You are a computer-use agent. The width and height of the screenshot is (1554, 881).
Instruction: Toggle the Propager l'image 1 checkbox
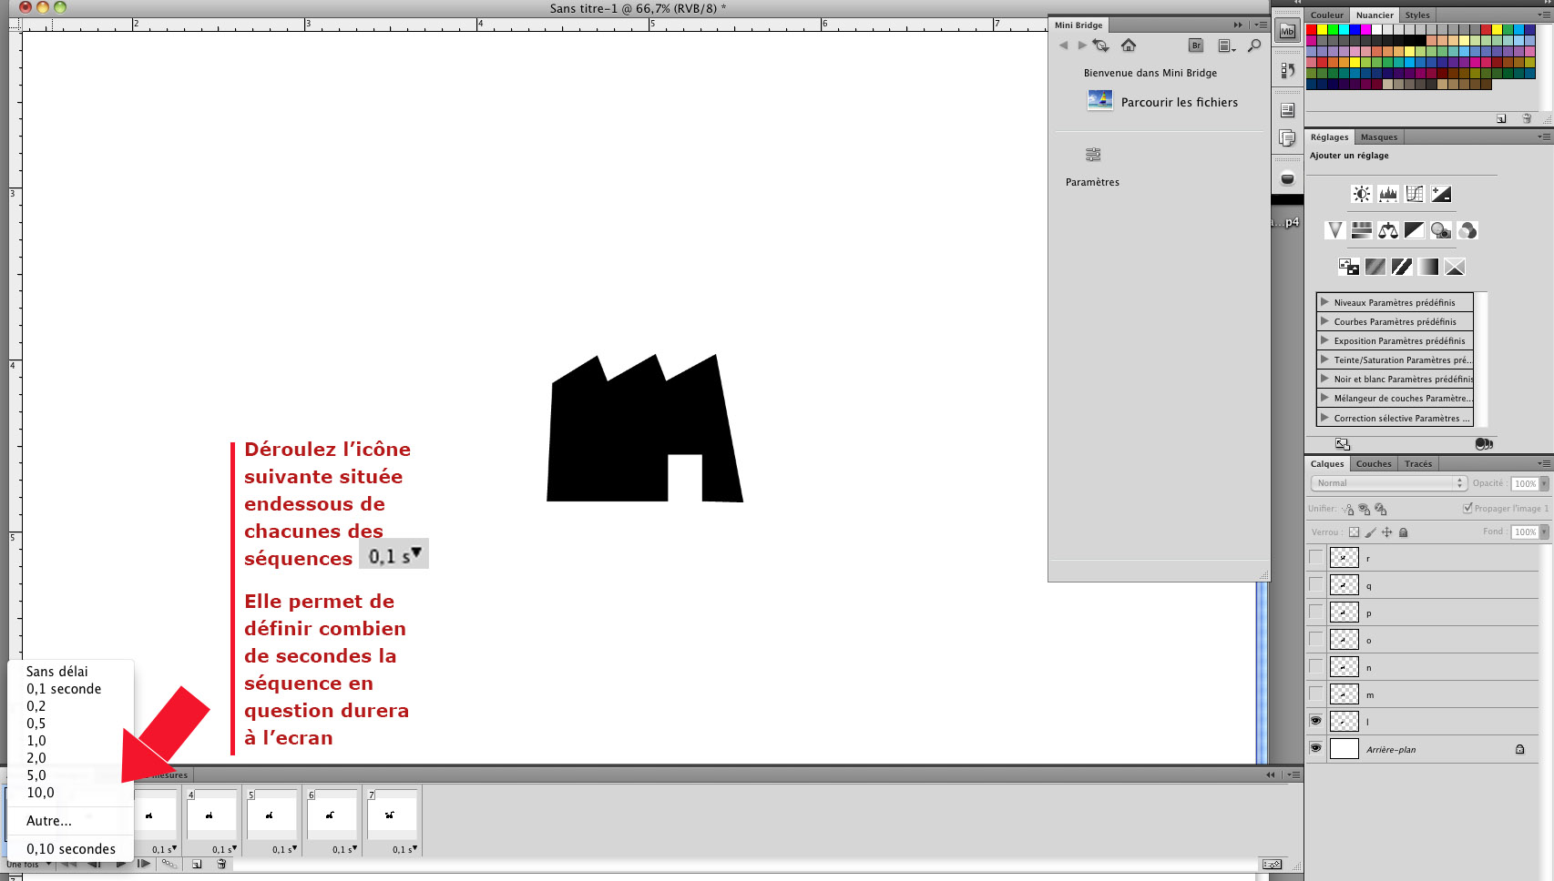click(x=1467, y=508)
